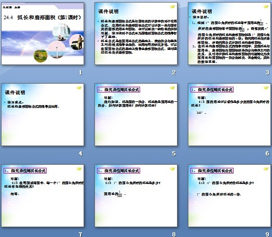Image resolution: width=272 pixels, height=237 pixels.
Task: Click yellow bird icon on slide 6
Action: click(x=266, y=88)
